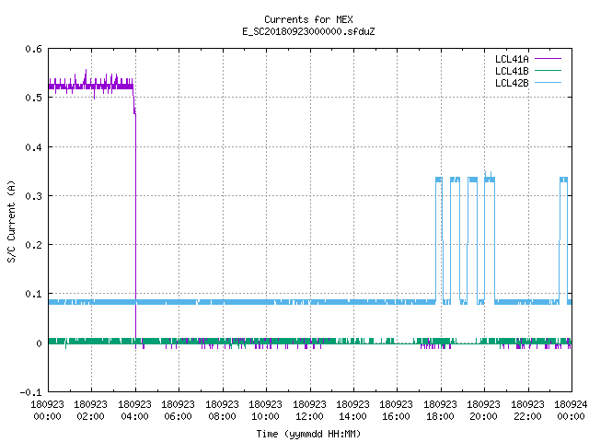This screenshot has width=589, height=442.
Task: Click the LCL42B legend label
Action: point(512,83)
